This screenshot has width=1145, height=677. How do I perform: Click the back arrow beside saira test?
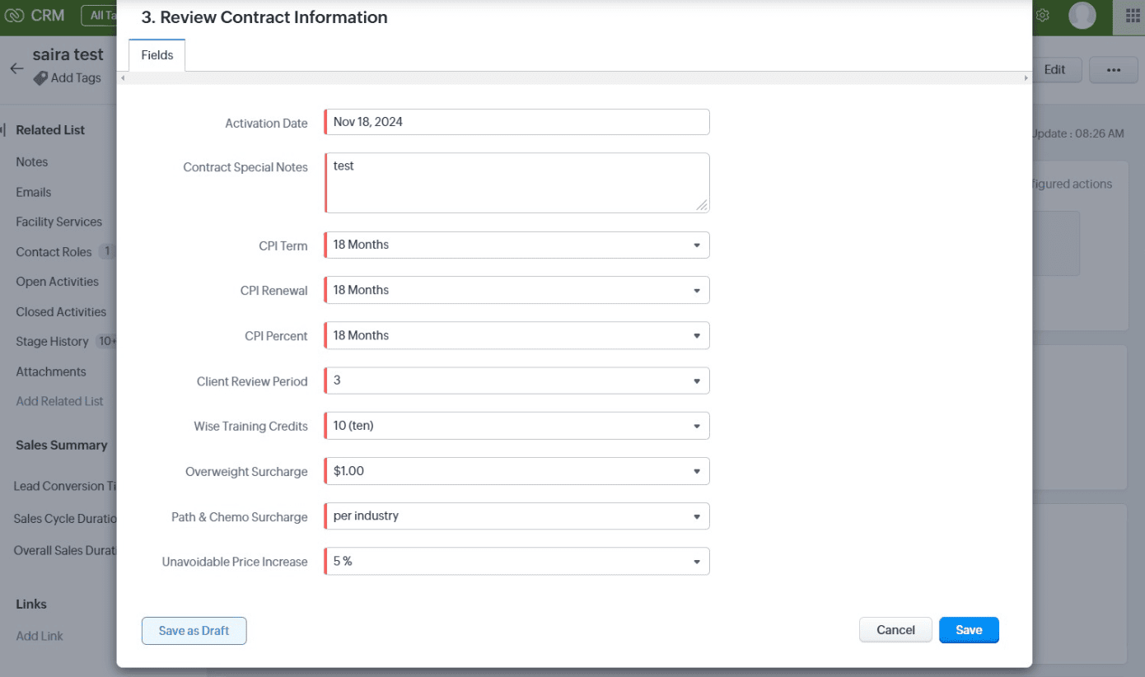[16, 68]
